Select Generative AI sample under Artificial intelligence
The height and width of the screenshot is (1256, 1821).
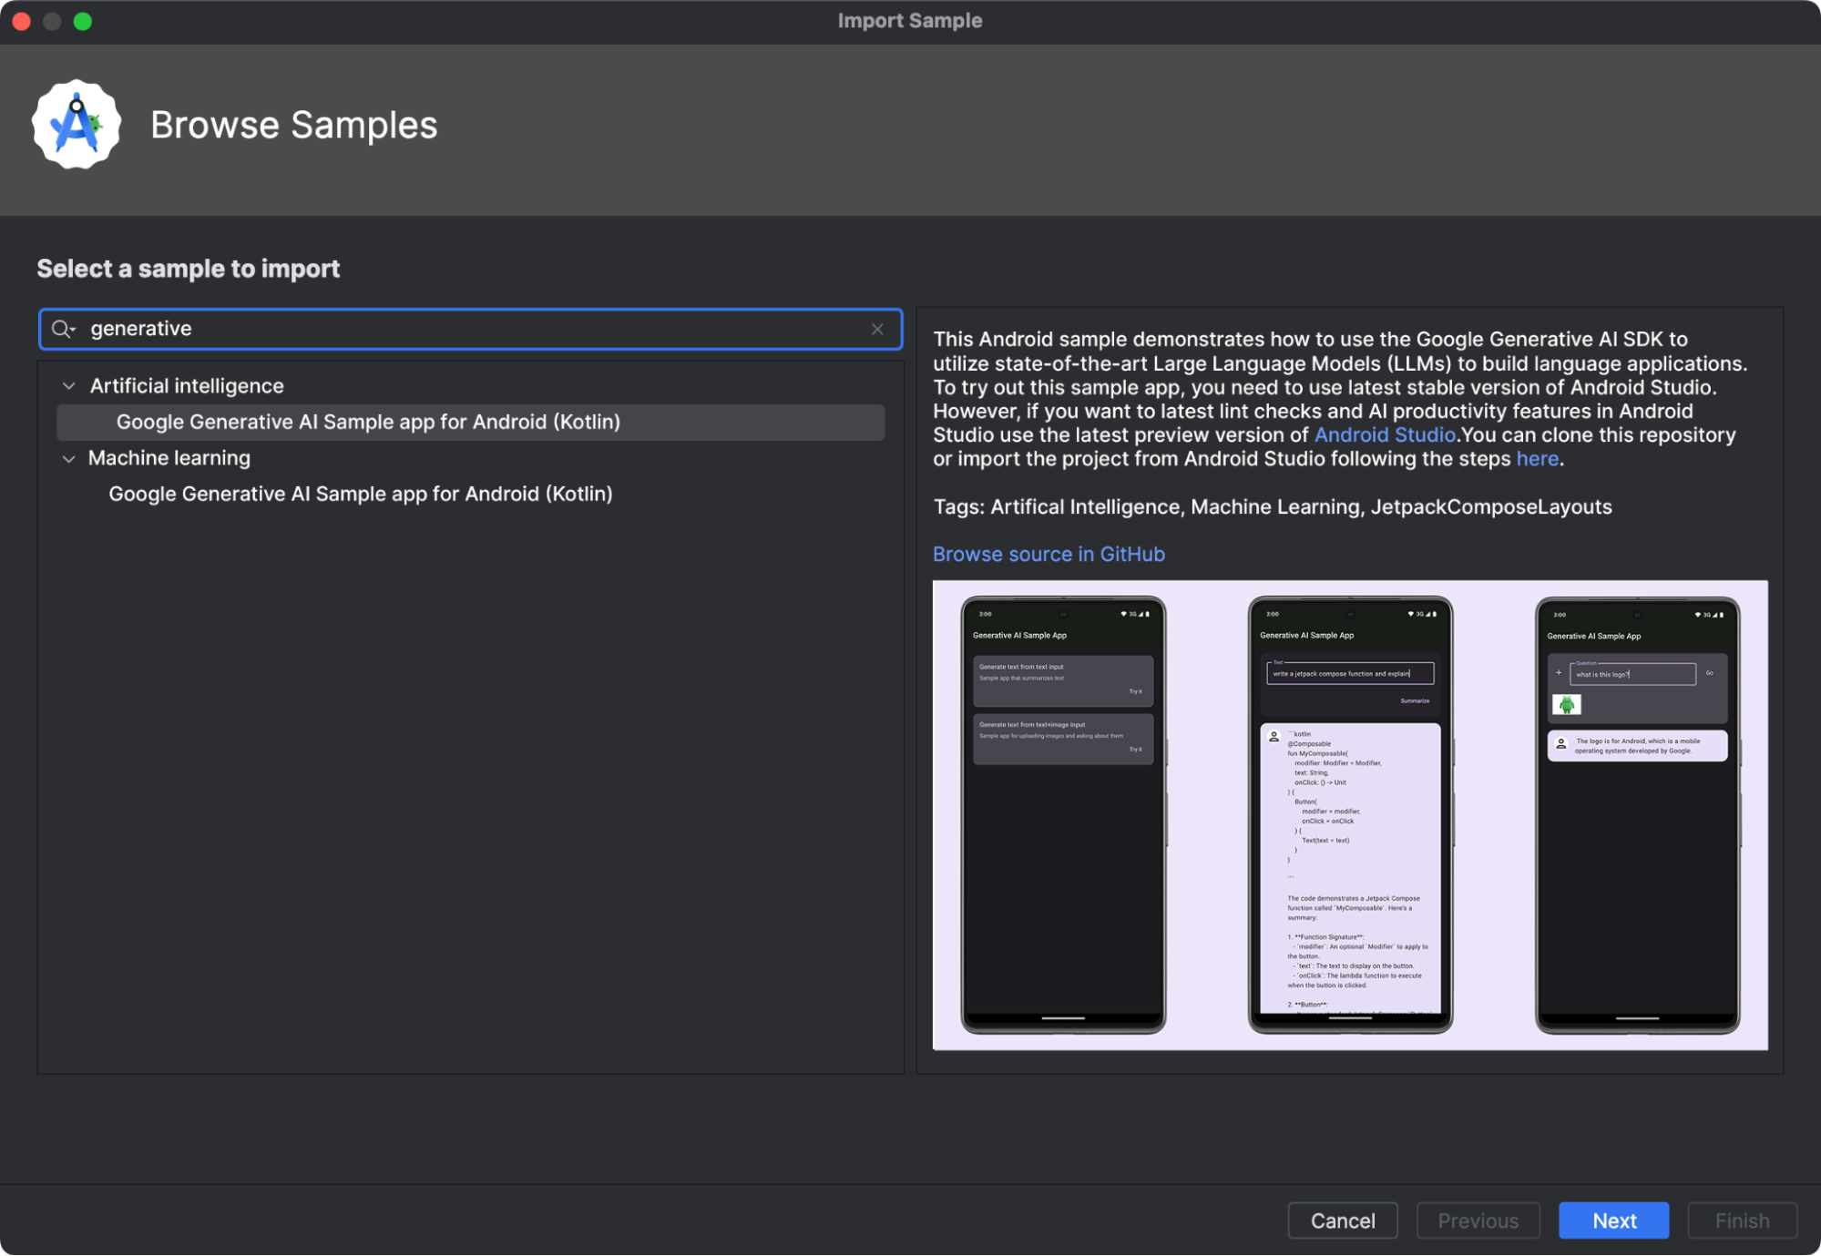[x=368, y=422]
